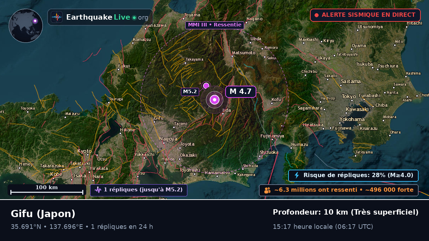The height and width of the screenshot is (241, 429).
Task: Click the people felt-report icon
Action: 267,190
